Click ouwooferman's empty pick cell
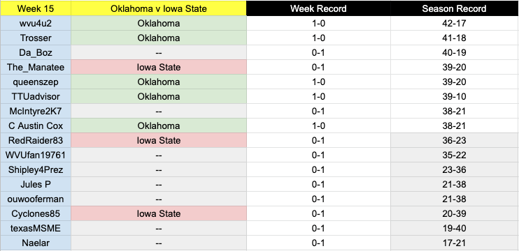519x251 pixels. [159, 199]
